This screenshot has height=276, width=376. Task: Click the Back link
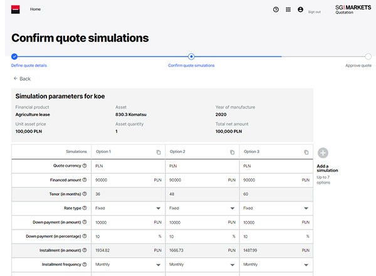(x=22, y=79)
